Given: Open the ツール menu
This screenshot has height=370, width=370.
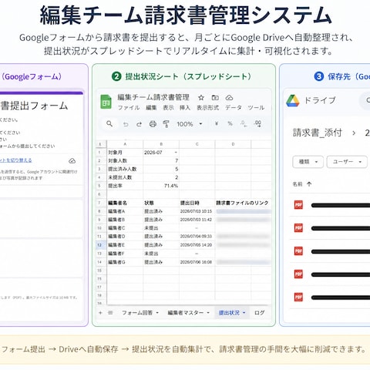Looking at the screenshot, I should click(256, 108).
